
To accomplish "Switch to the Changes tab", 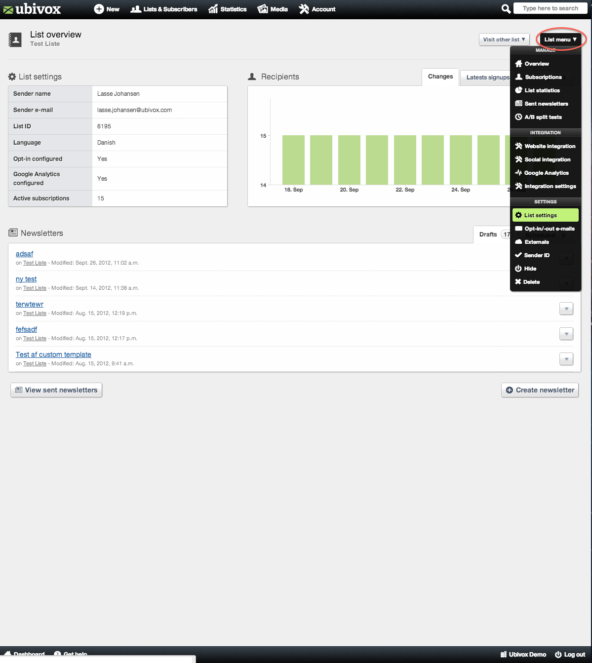I will [x=440, y=77].
